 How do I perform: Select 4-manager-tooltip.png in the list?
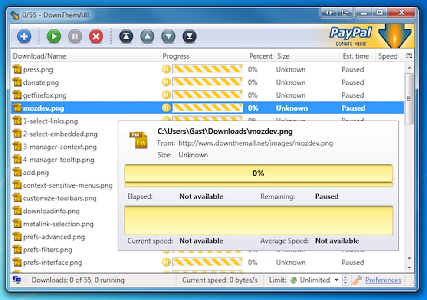59,160
